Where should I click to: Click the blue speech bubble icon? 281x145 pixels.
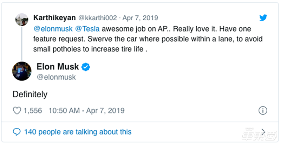click(x=17, y=132)
